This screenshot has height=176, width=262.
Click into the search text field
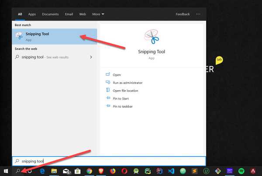[x=109, y=161]
